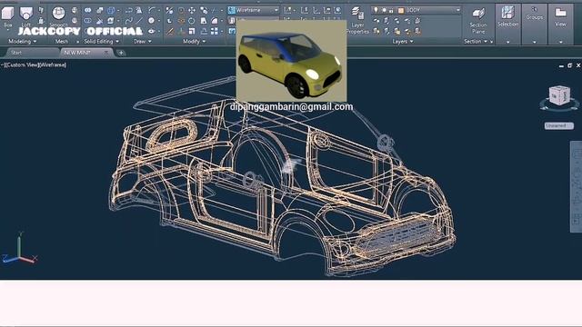Expand the Modify panel
Image resolution: width=582 pixels, height=327 pixels.
point(194,42)
